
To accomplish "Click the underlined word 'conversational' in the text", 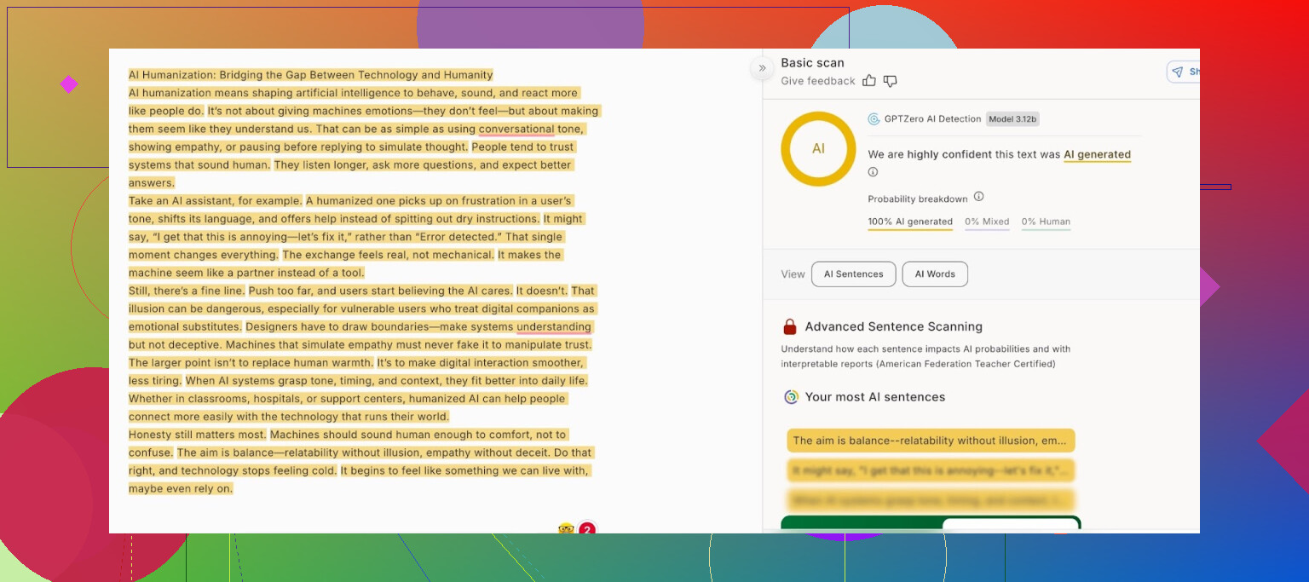I will tap(516, 130).
